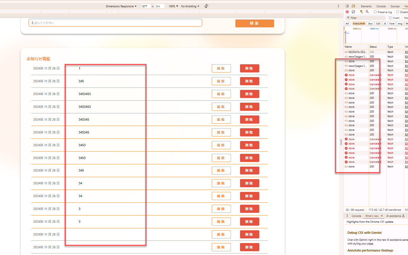Check the Invert filter checkbox
Image resolution: width=408 pixels, height=255 pixels.
(390, 18)
